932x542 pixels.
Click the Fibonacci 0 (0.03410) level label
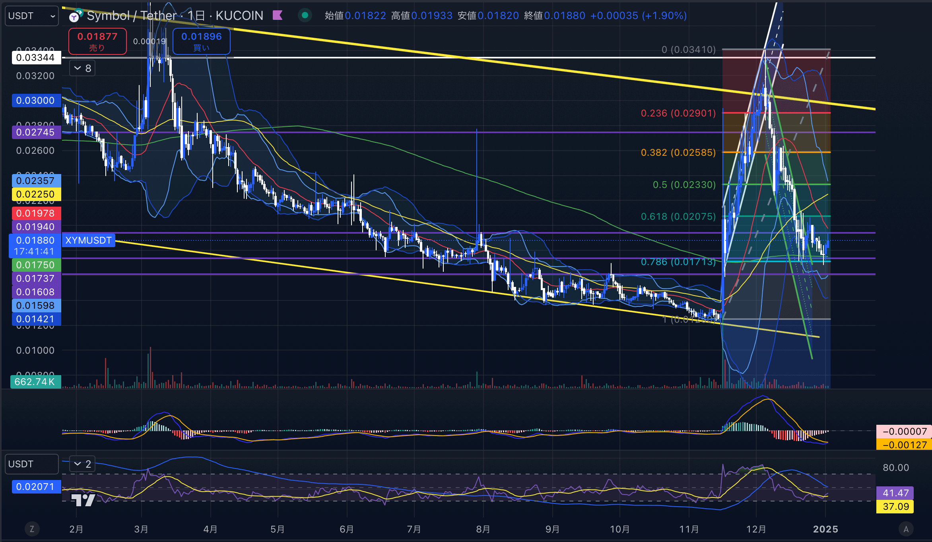point(689,50)
